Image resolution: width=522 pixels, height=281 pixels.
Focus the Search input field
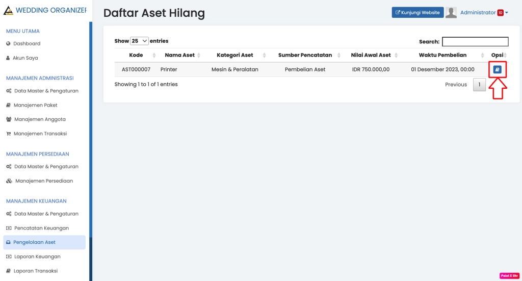(x=475, y=42)
